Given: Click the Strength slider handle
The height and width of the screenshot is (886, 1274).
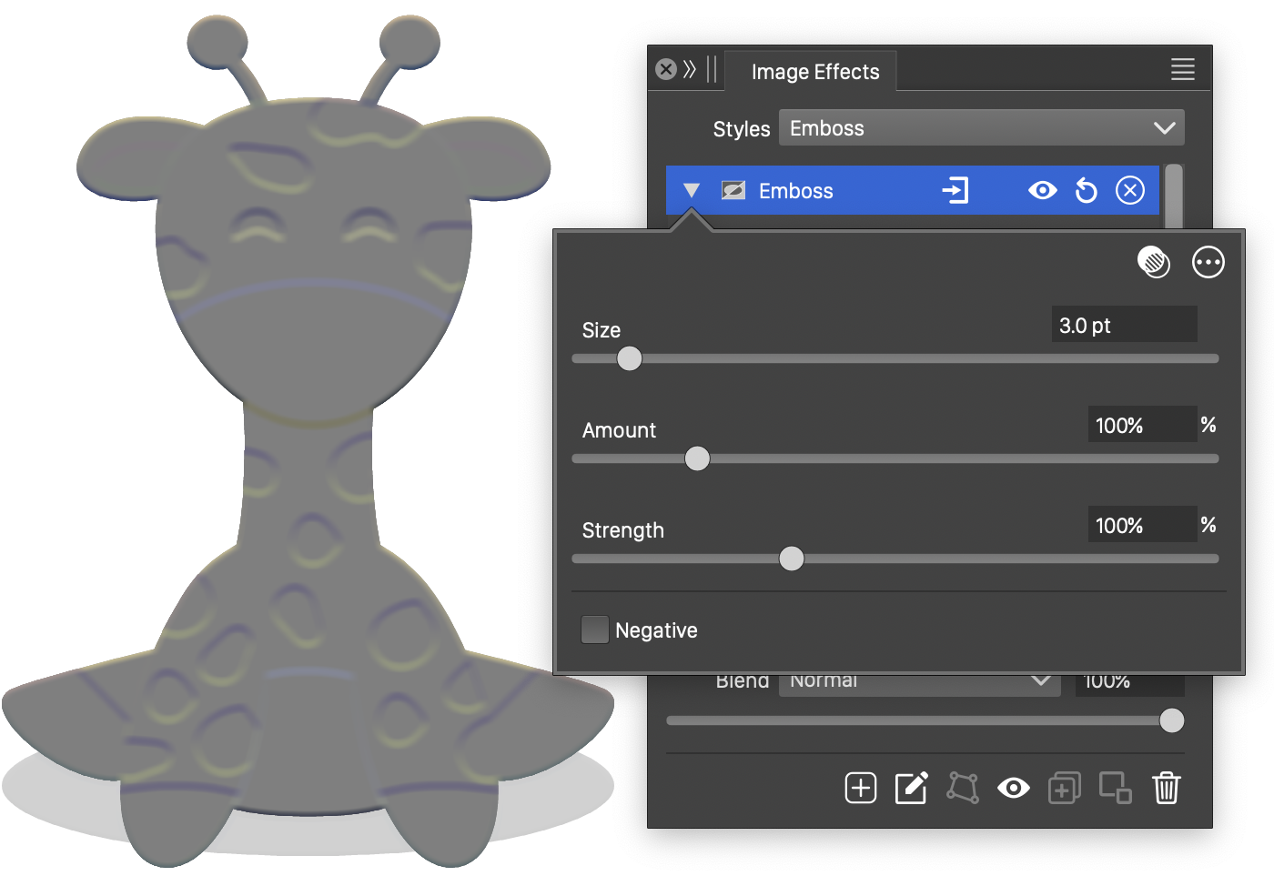Looking at the screenshot, I should coord(792,559).
